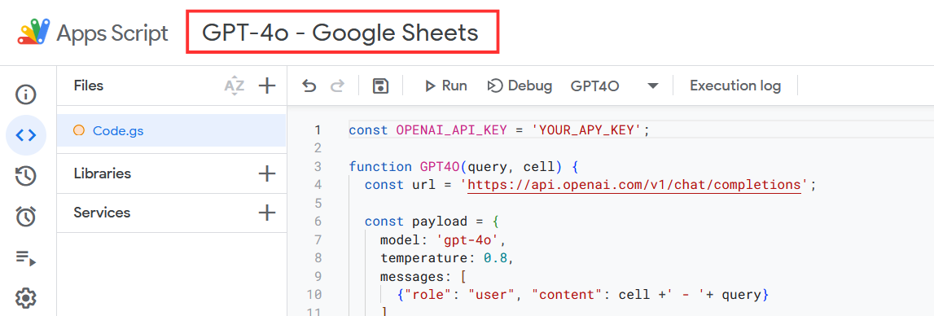Add a library with the plus button
Screen dimensions: 934x316
(267, 174)
